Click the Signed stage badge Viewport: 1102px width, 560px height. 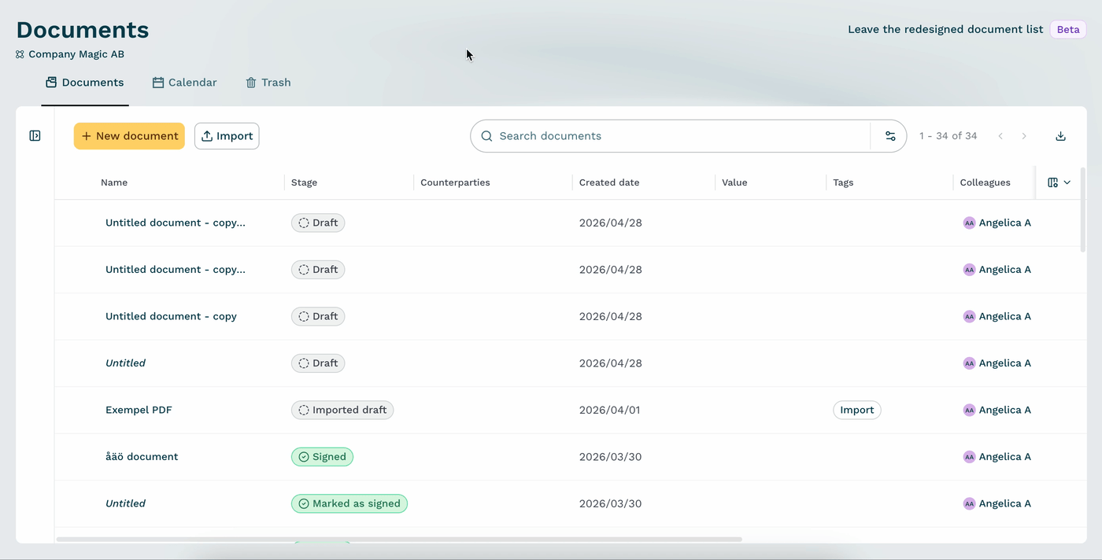[322, 457]
